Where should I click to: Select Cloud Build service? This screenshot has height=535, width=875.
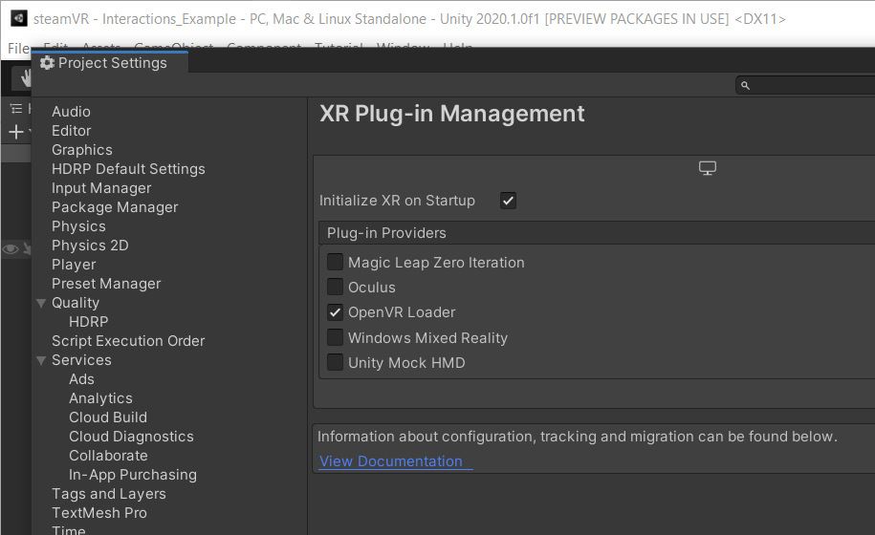tap(108, 417)
